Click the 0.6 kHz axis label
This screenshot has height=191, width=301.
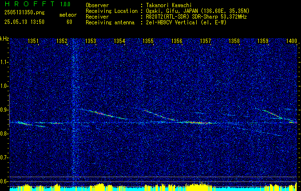pos(3,181)
